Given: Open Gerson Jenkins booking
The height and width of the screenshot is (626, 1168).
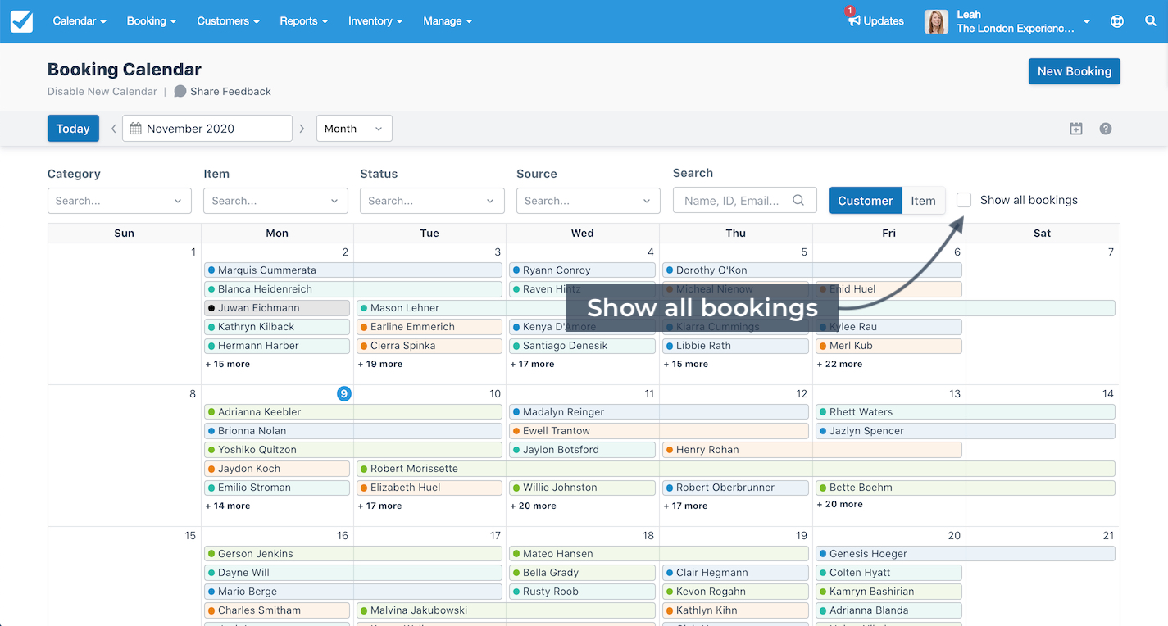Looking at the screenshot, I should pyautogui.click(x=353, y=554).
